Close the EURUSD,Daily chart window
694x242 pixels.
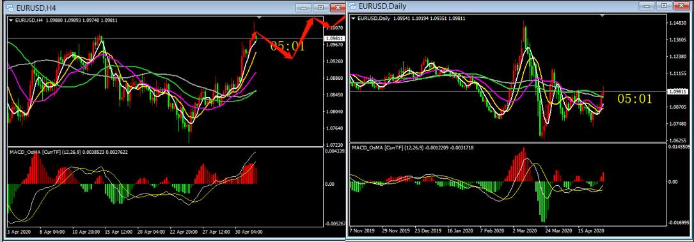tap(682, 6)
